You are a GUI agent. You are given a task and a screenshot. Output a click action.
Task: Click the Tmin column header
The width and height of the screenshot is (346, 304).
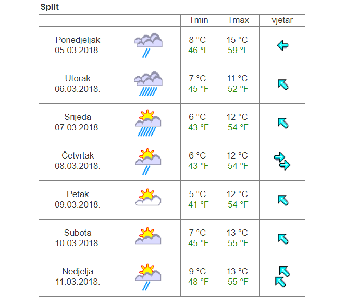coord(198,20)
